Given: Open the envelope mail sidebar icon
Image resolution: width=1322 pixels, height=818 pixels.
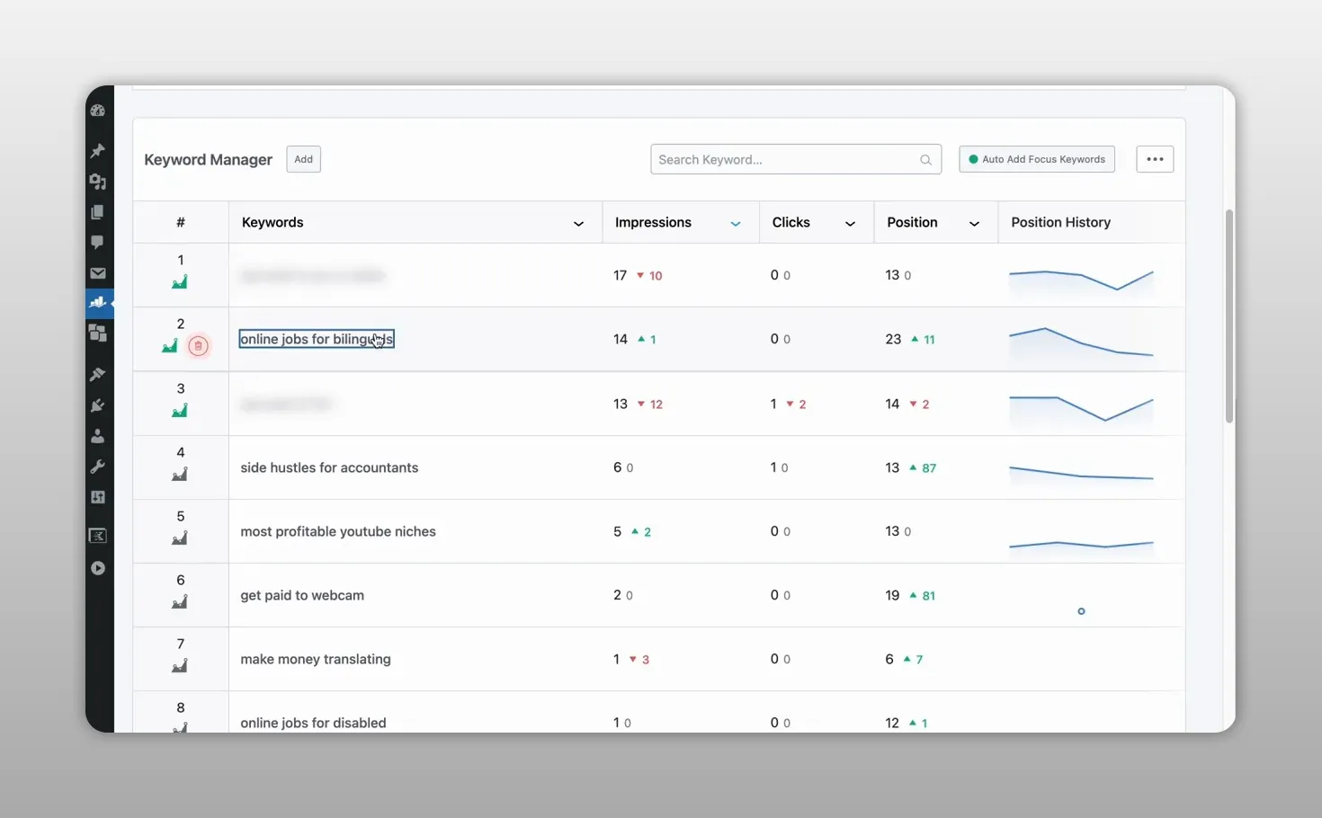Looking at the screenshot, I should [98, 273].
